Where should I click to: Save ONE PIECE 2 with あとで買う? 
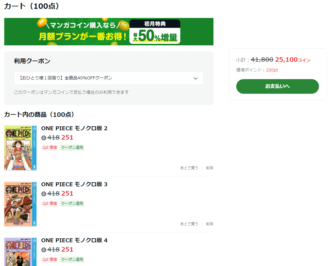(x=189, y=168)
